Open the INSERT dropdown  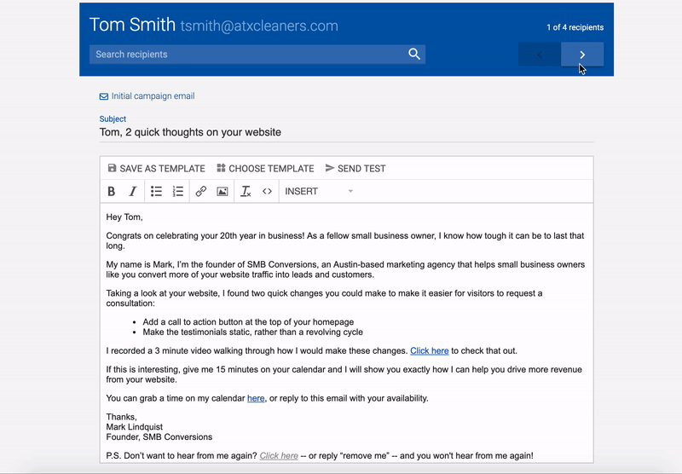(x=319, y=192)
